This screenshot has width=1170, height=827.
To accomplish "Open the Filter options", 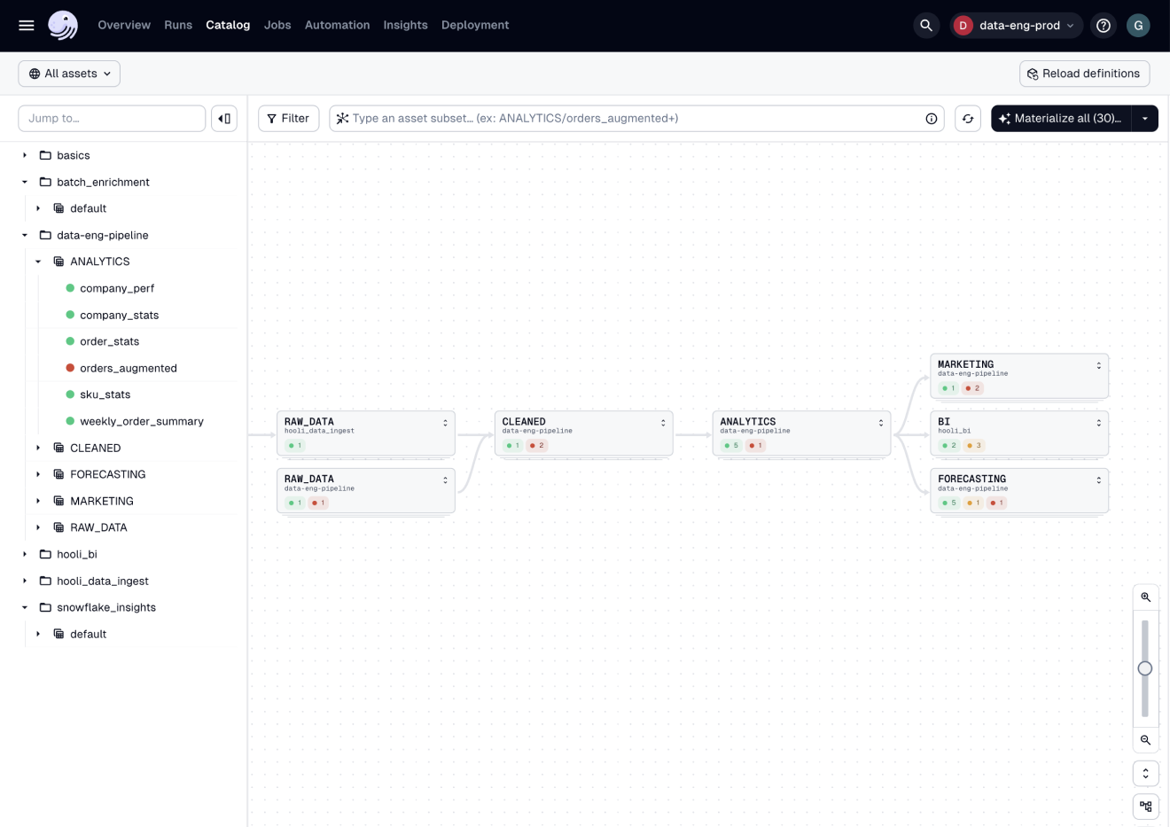I will coord(288,118).
